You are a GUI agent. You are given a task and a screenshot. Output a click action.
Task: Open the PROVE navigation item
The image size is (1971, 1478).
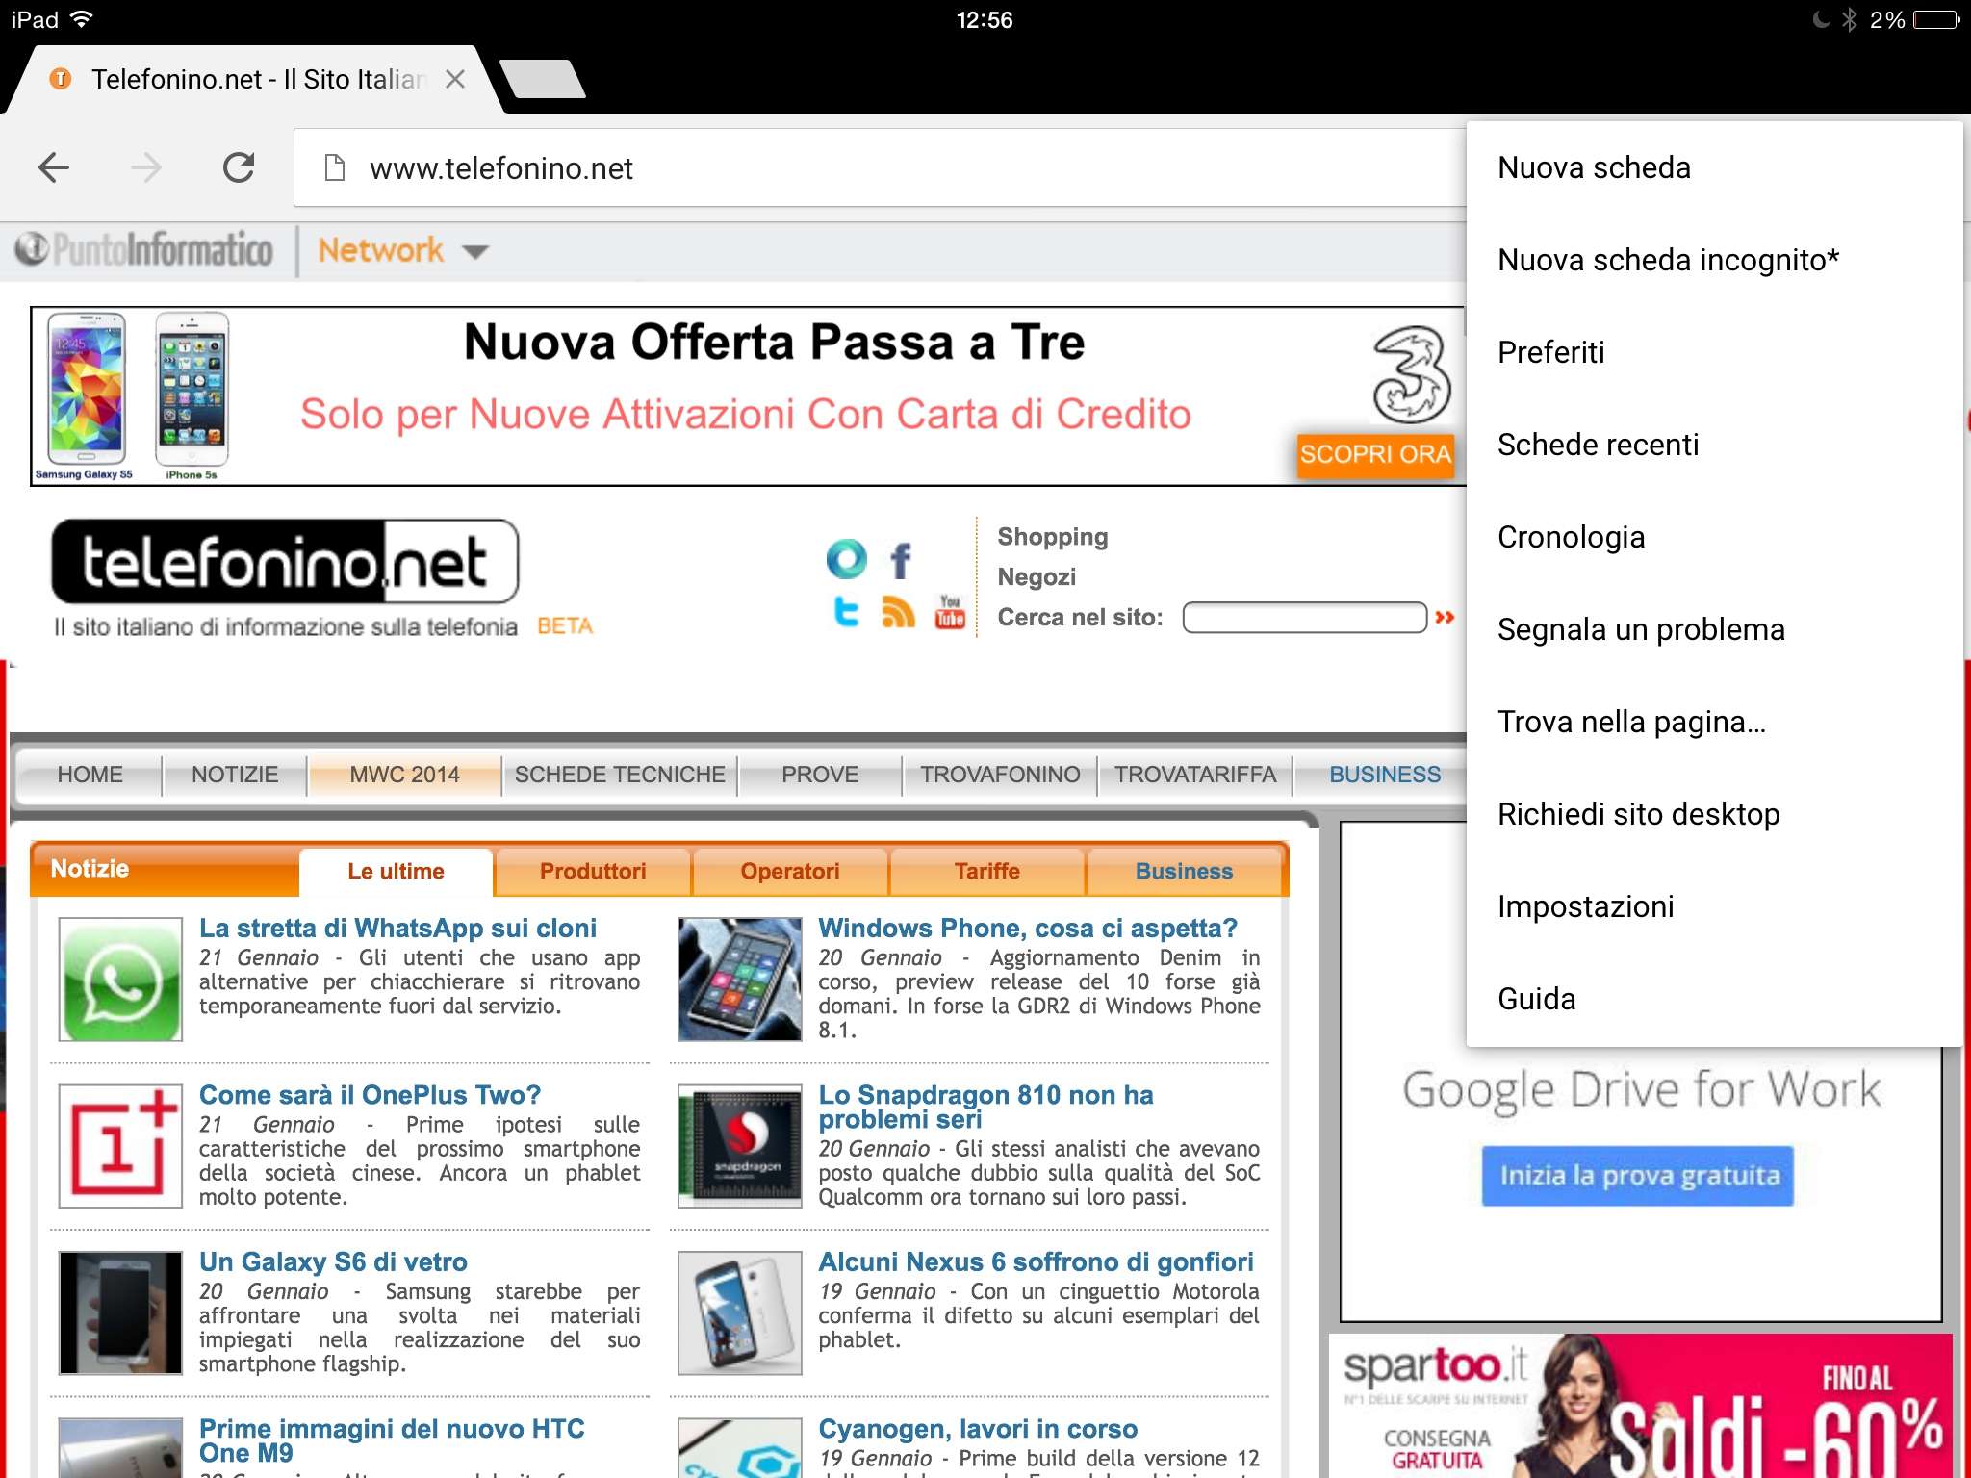tap(820, 775)
